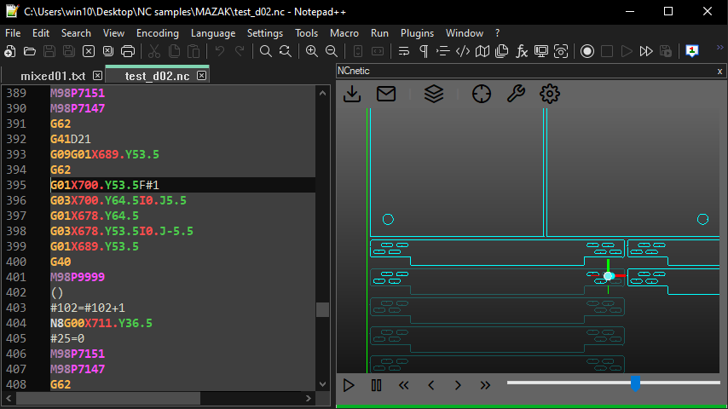Click the Stop macro recording square
This screenshot has height=409, width=728.
tap(607, 51)
